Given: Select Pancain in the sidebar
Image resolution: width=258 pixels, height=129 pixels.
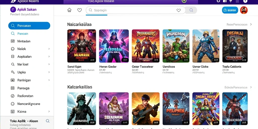Looking at the screenshot, I should [x=23, y=34].
